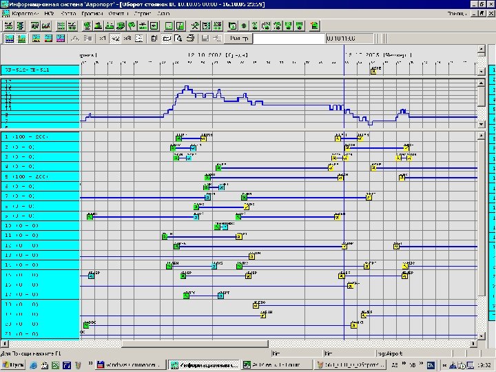Screen dimensions: 496x372
Task: Click the 13.10.2005 date header
Action: pyautogui.click(x=378, y=55)
